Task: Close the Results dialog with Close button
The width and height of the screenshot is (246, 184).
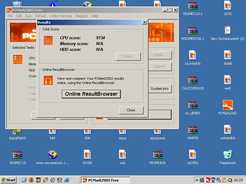Action: [x=131, y=110]
